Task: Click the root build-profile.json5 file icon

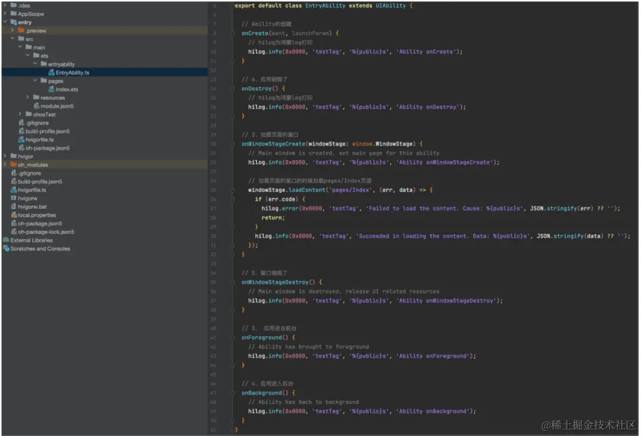Action: point(14,182)
